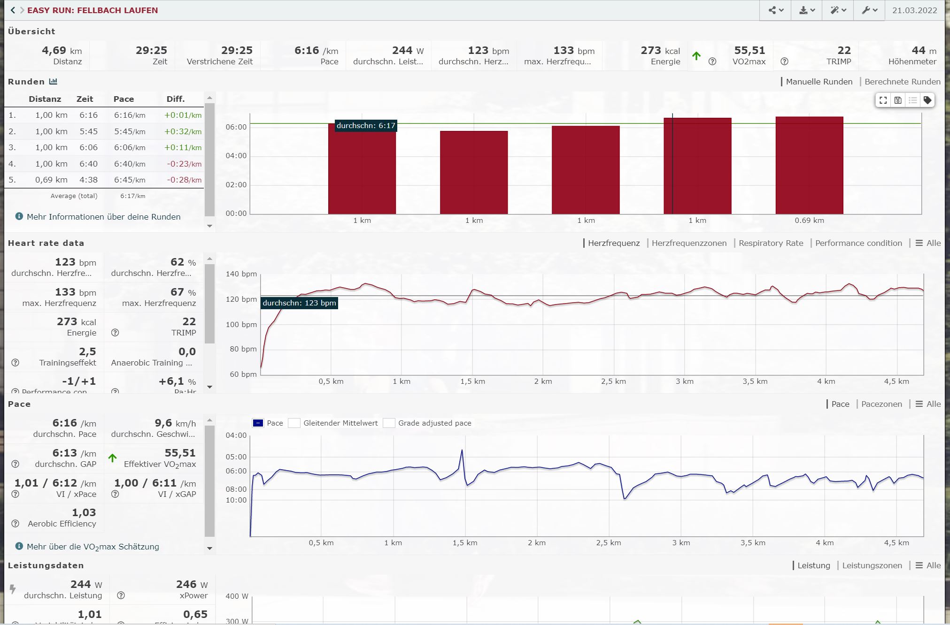Click the chart icon next to Runden
This screenshot has width=950, height=625.
pyautogui.click(x=54, y=82)
